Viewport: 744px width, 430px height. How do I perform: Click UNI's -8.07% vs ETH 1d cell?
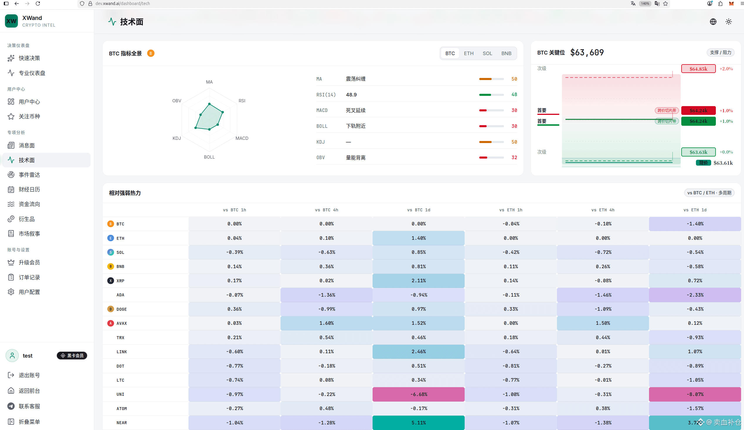(x=695, y=394)
